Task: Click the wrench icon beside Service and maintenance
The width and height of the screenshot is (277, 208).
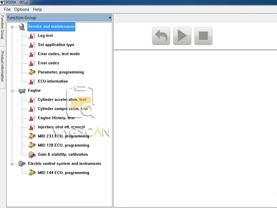Action: pos(22,27)
